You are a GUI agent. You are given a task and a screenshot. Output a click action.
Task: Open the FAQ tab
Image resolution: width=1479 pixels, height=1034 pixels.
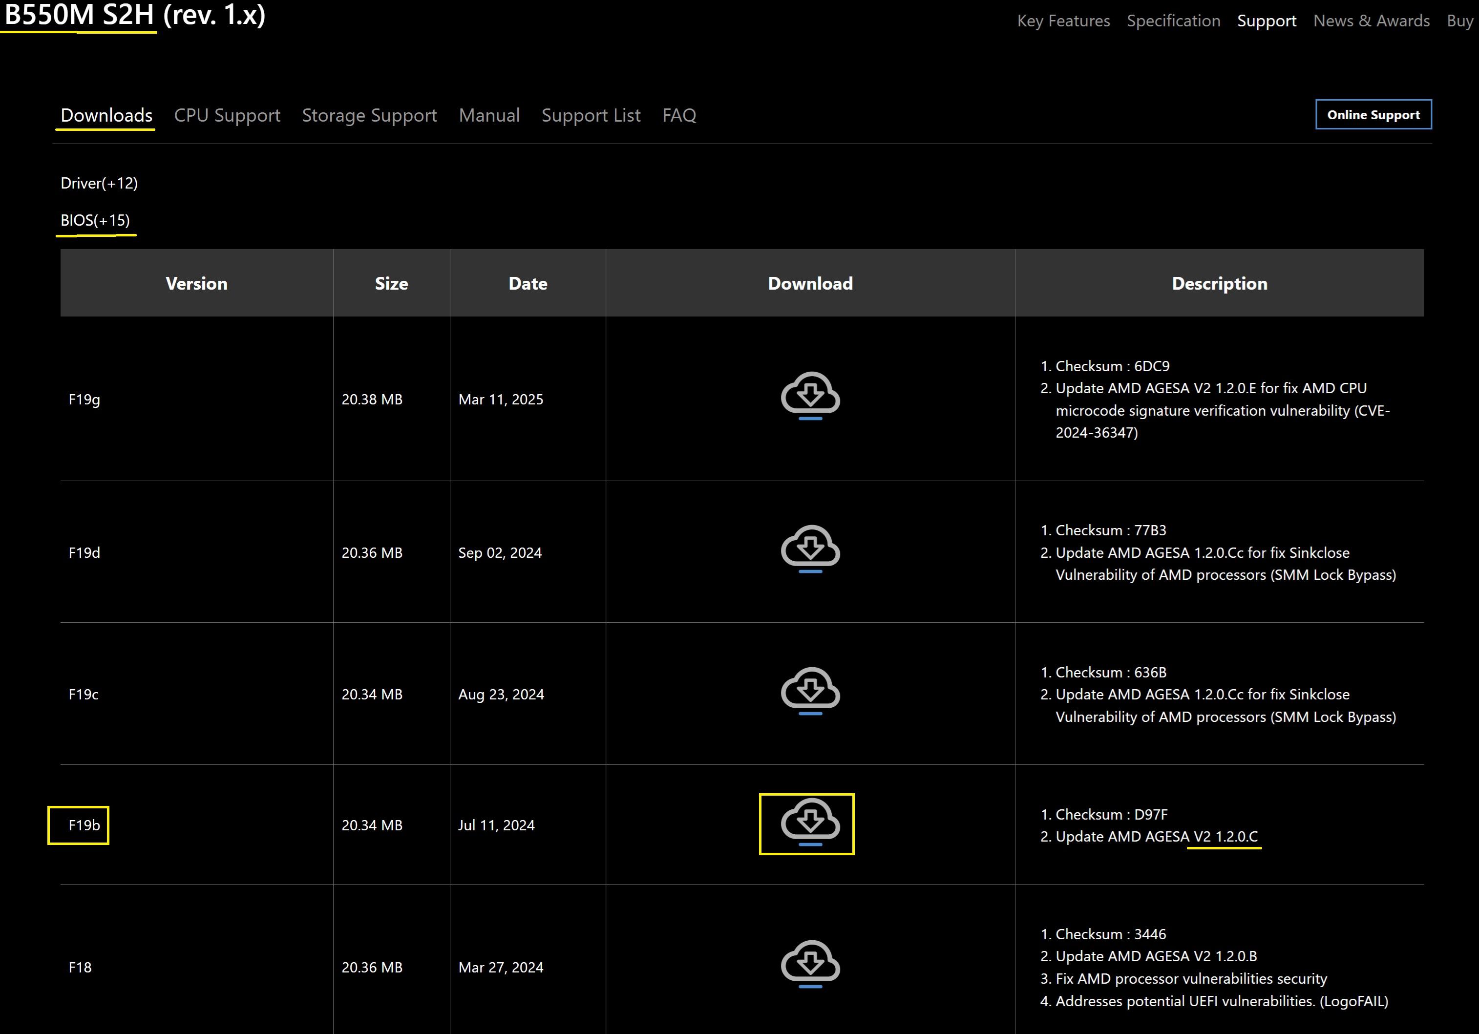tap(679, 115)
